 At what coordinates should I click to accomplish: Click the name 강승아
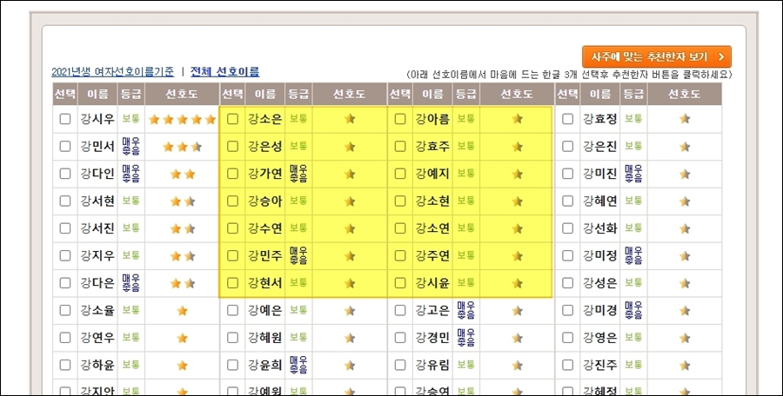point(265,201)
